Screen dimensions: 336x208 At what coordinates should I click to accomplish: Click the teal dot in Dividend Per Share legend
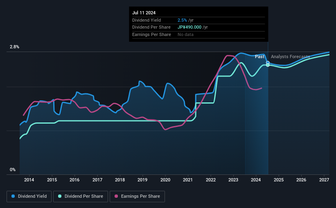click(x=60, y=196)
